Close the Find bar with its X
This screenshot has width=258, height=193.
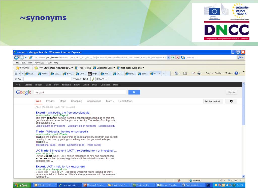coord(16,79)
